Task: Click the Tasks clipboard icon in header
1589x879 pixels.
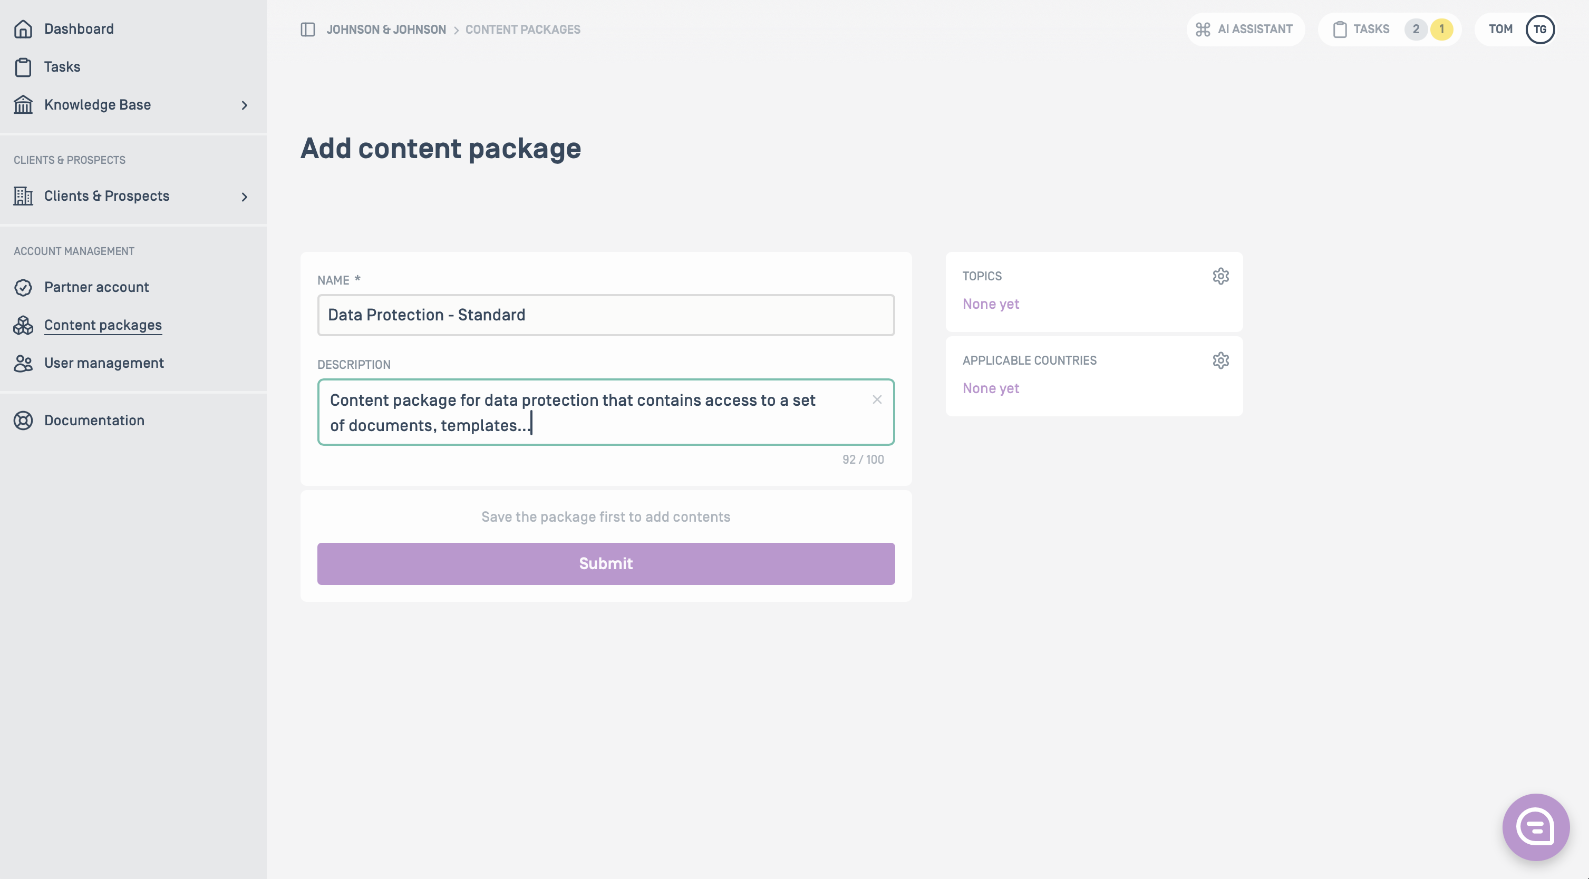Action: point(1340,30)
